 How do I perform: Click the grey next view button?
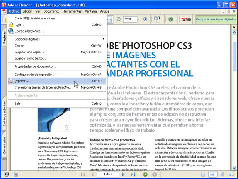click(x=155, y=174)
